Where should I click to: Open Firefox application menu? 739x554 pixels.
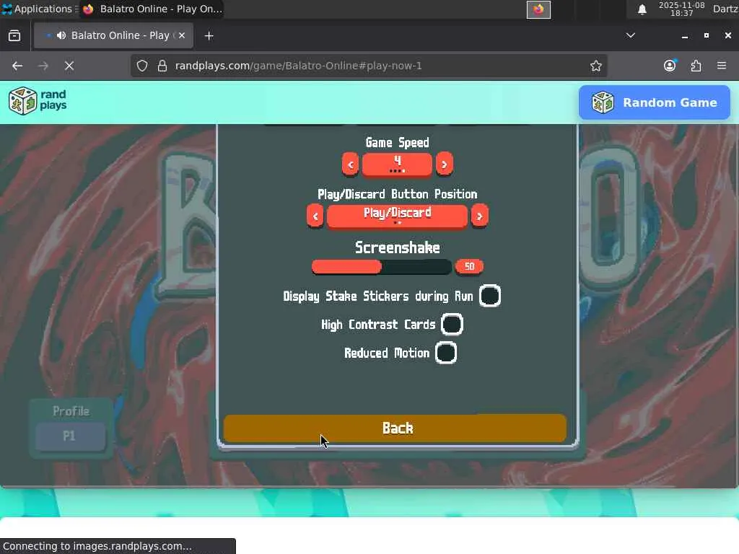click(x=722, y=66)
